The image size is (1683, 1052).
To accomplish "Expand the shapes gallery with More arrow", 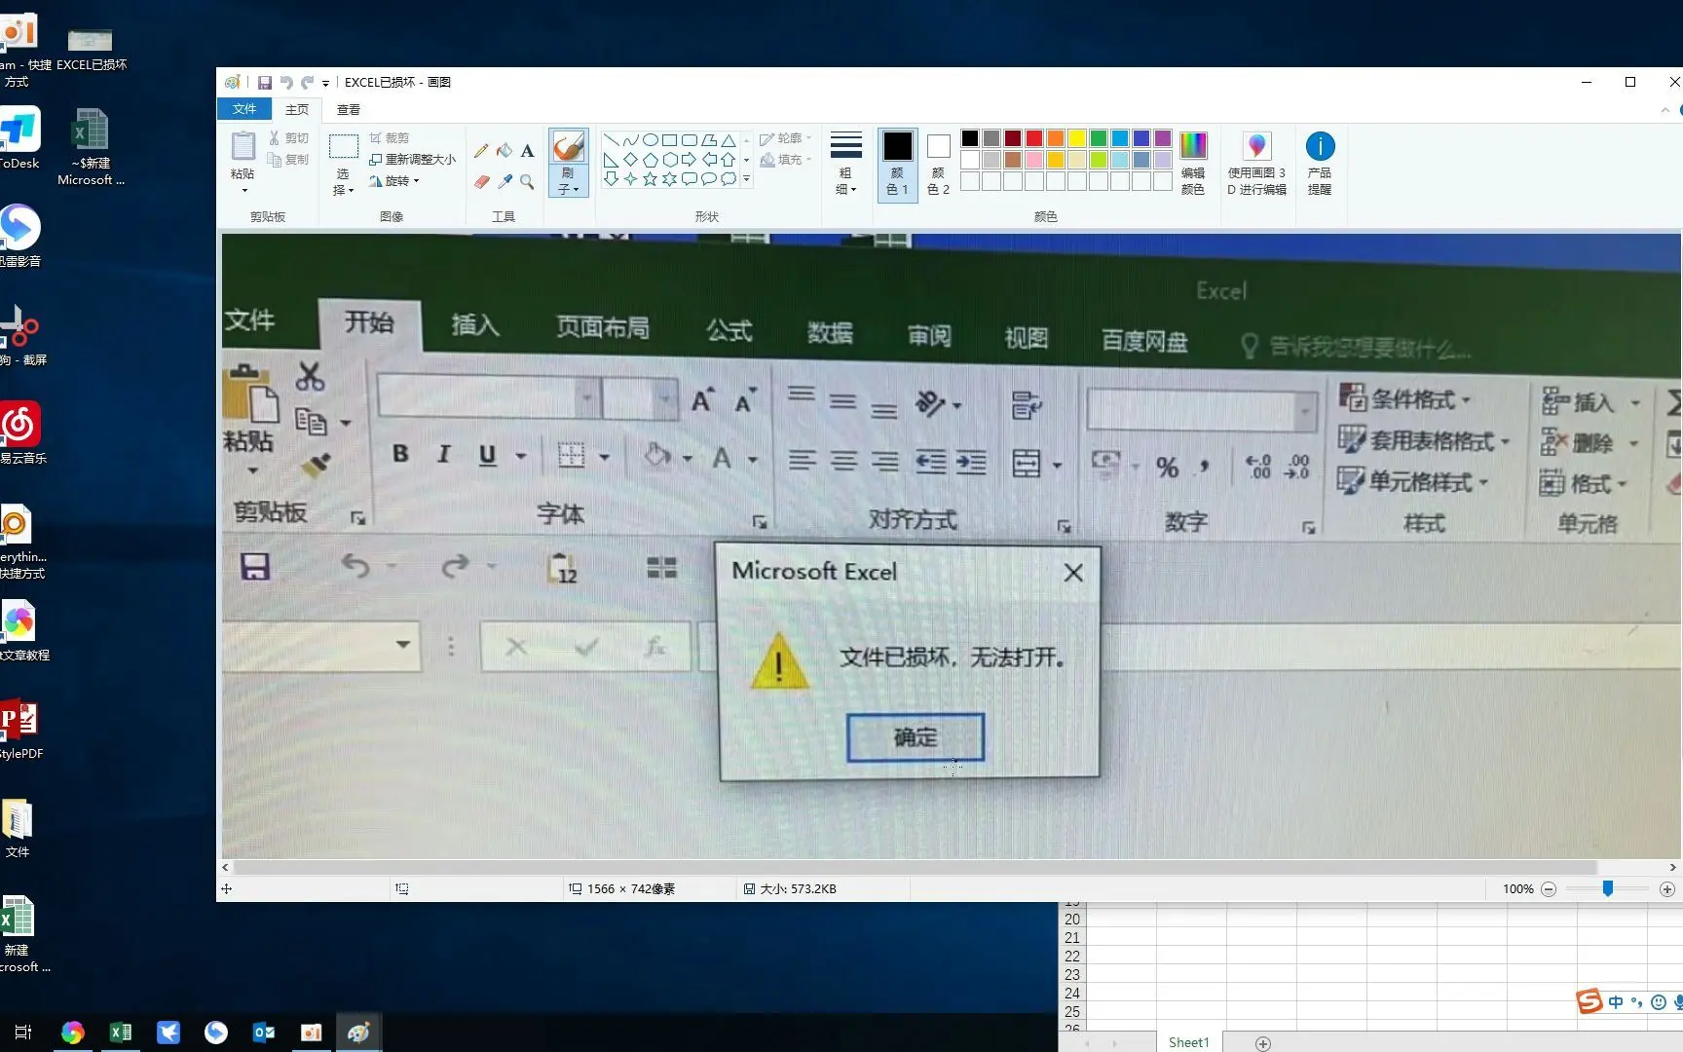I will coord(747,179).
